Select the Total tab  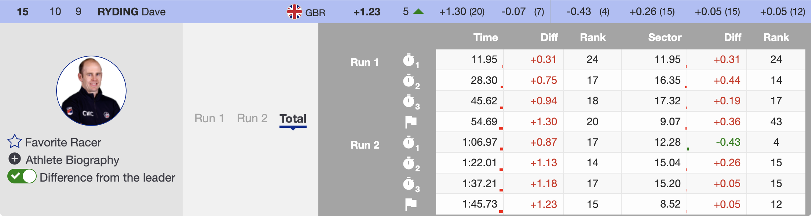[293, 119]
